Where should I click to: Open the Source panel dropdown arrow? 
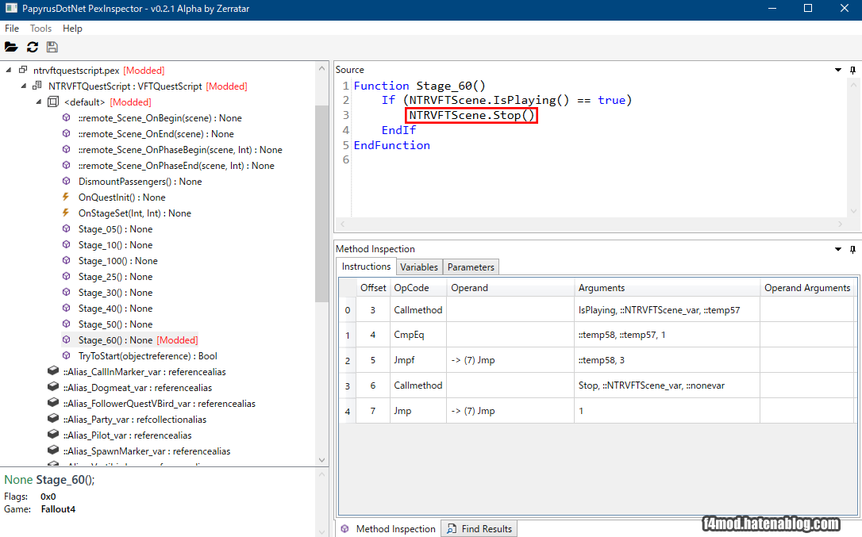[838, 70]
